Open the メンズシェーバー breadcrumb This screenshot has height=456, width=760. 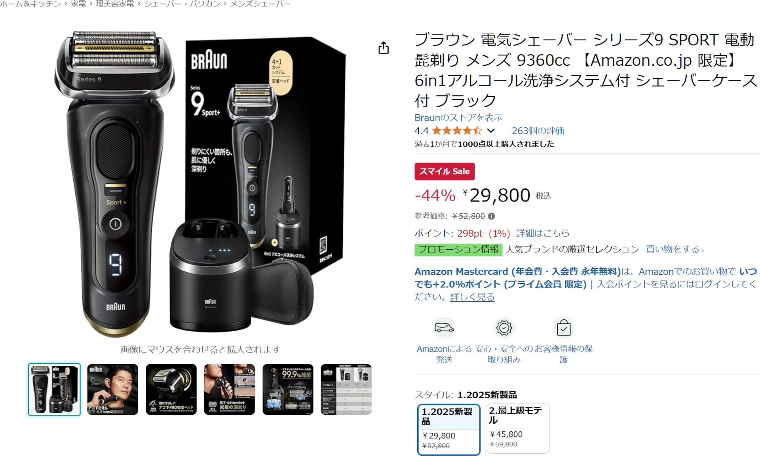point(260,4)
